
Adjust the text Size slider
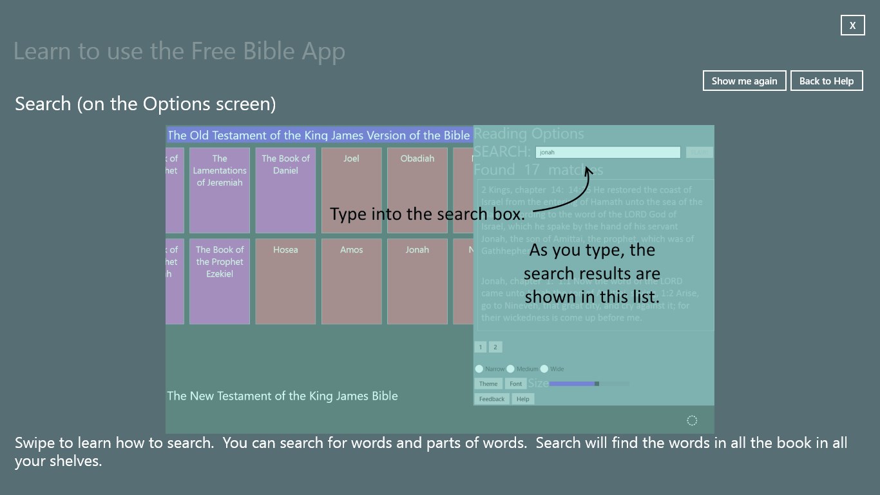589,383
